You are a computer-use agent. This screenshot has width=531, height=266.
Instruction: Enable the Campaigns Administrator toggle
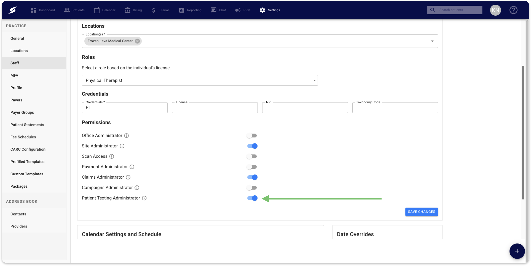pyautogui.click(x=252, y=188)
